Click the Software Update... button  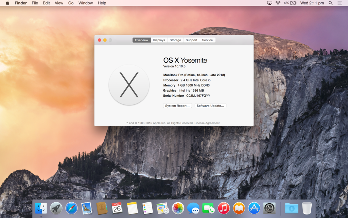tap(210, 106)
